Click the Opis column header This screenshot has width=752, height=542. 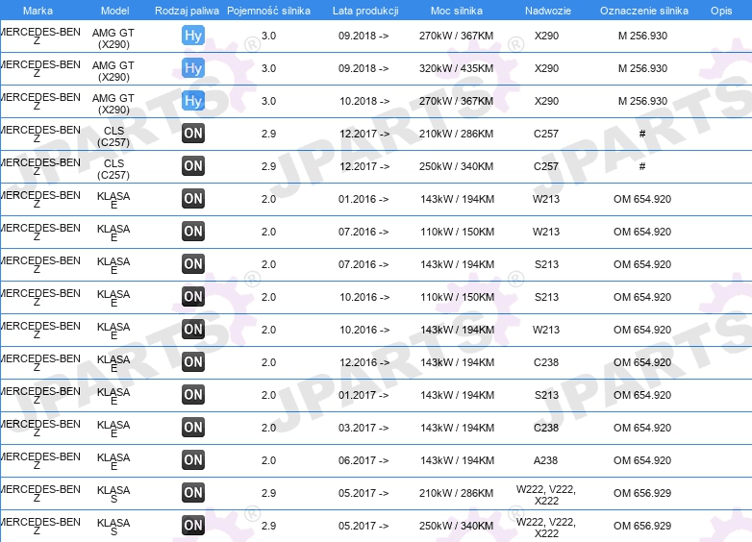click(721, 11)
